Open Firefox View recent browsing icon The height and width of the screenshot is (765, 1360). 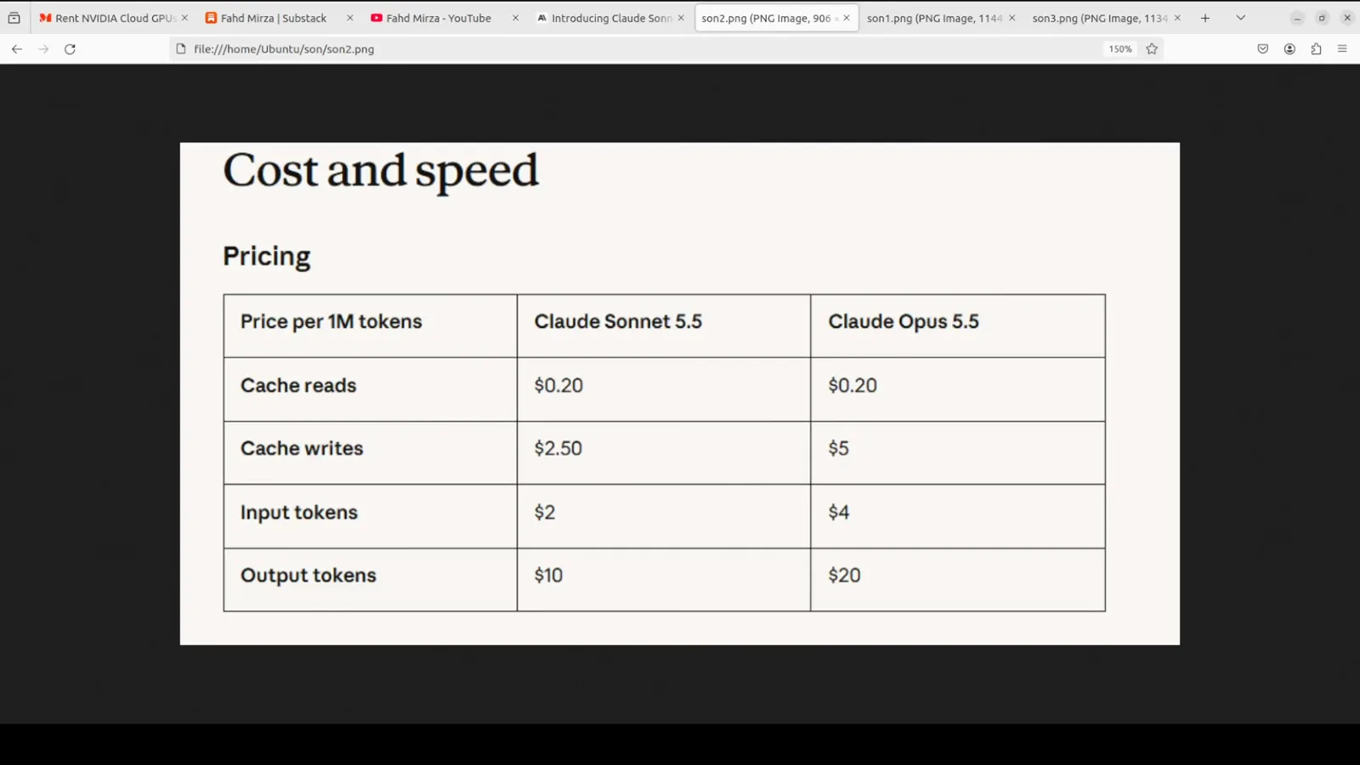click(14, 18)
